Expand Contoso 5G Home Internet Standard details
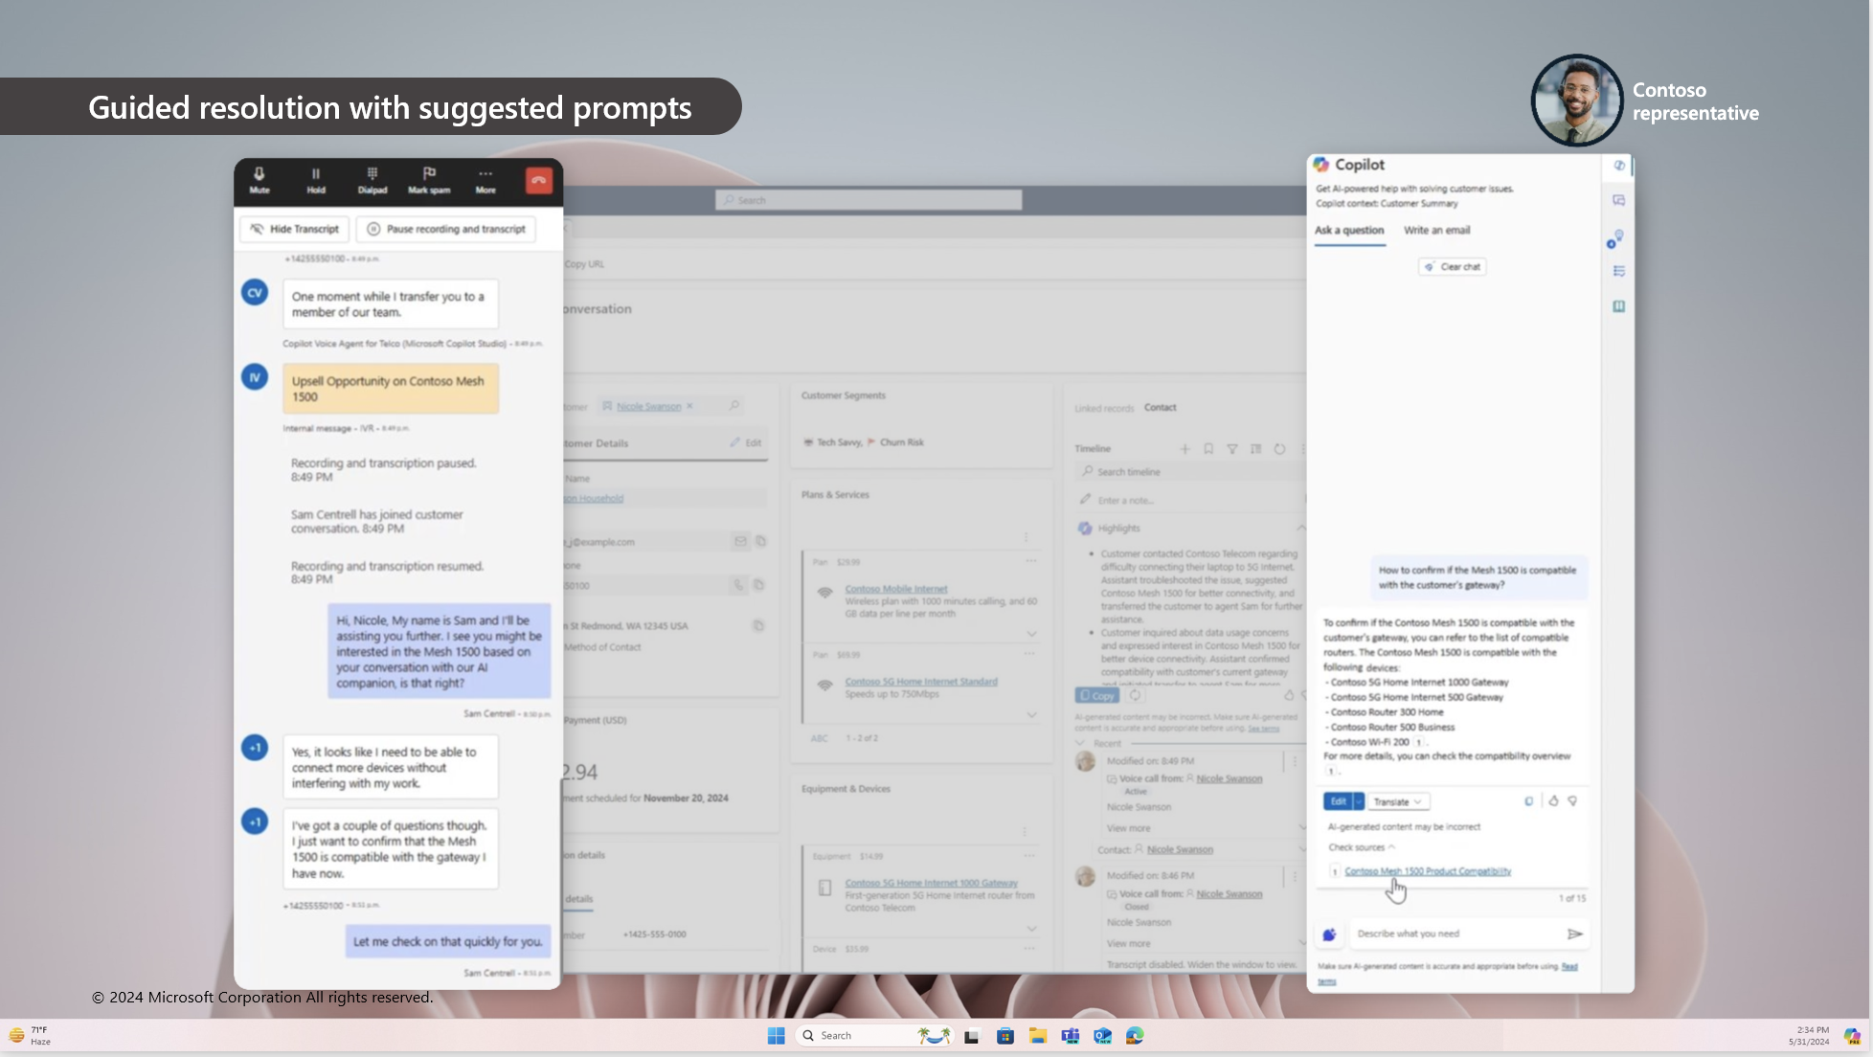Image resolution: width=1873 pixels, height=1057 pixels. click(x=1031, y=715)
